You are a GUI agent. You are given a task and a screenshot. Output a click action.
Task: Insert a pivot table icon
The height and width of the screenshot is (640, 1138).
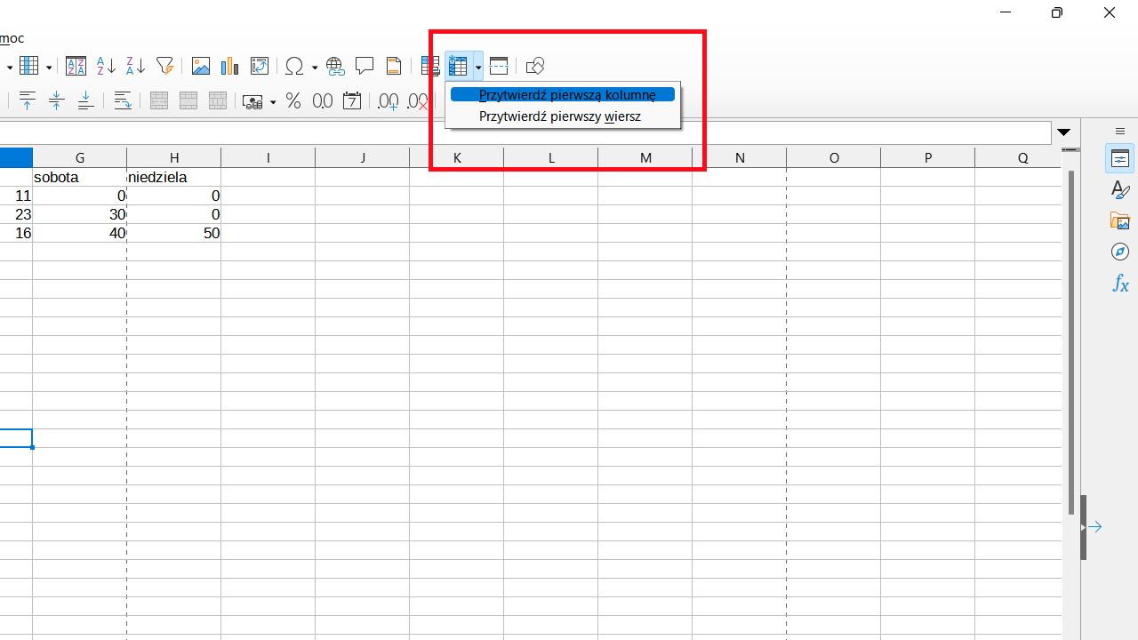coord(260,66)
